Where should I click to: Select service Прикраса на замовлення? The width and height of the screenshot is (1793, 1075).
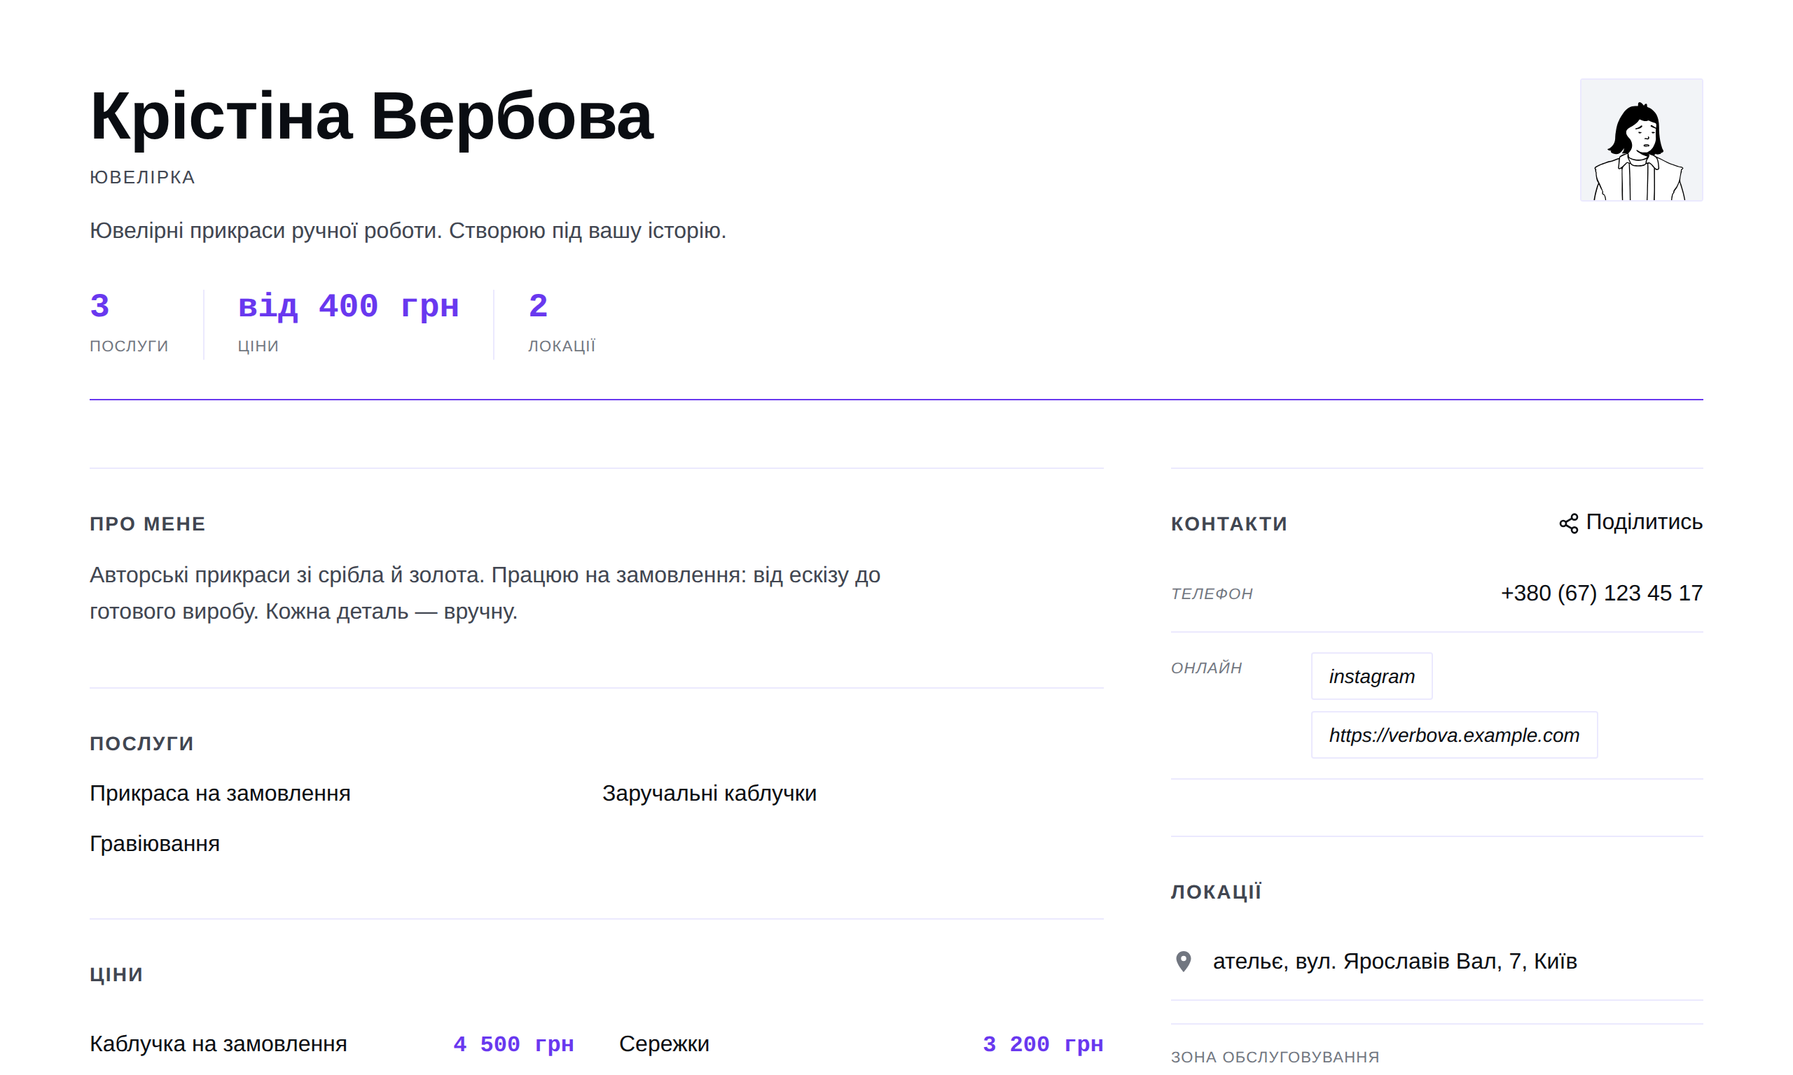point(220,793)
